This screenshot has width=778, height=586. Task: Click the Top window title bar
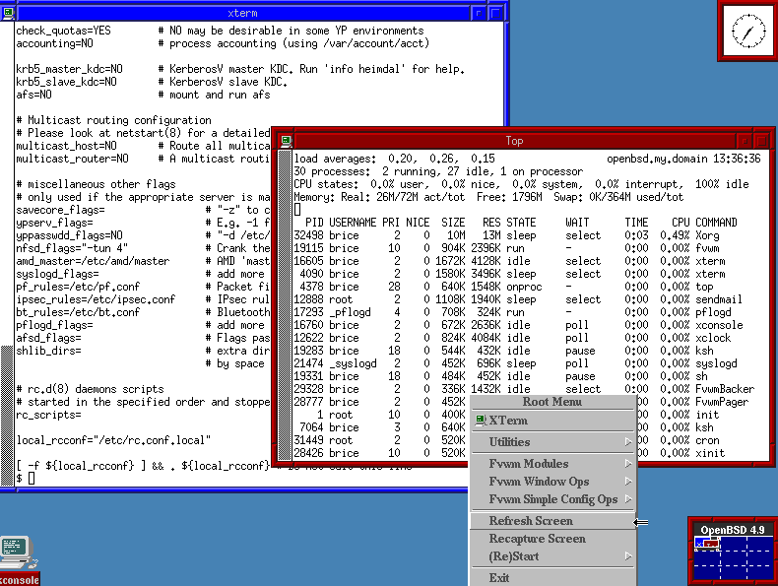click(514, 141)
